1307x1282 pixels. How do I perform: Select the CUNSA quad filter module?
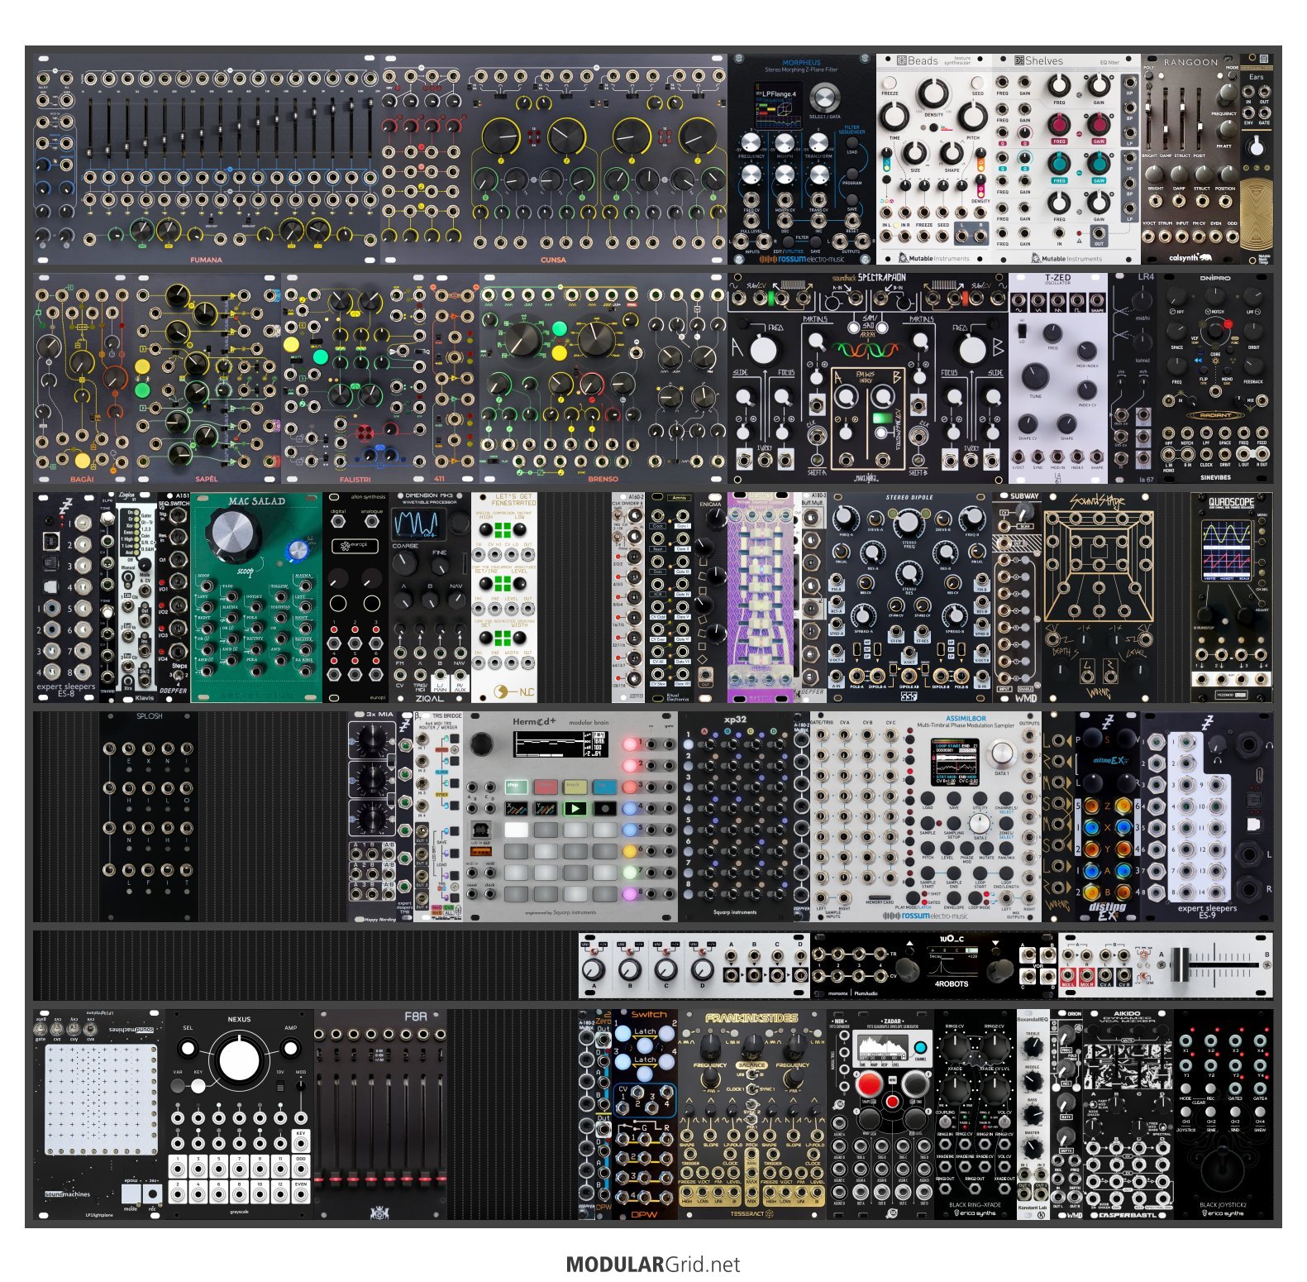click(554, 160)
